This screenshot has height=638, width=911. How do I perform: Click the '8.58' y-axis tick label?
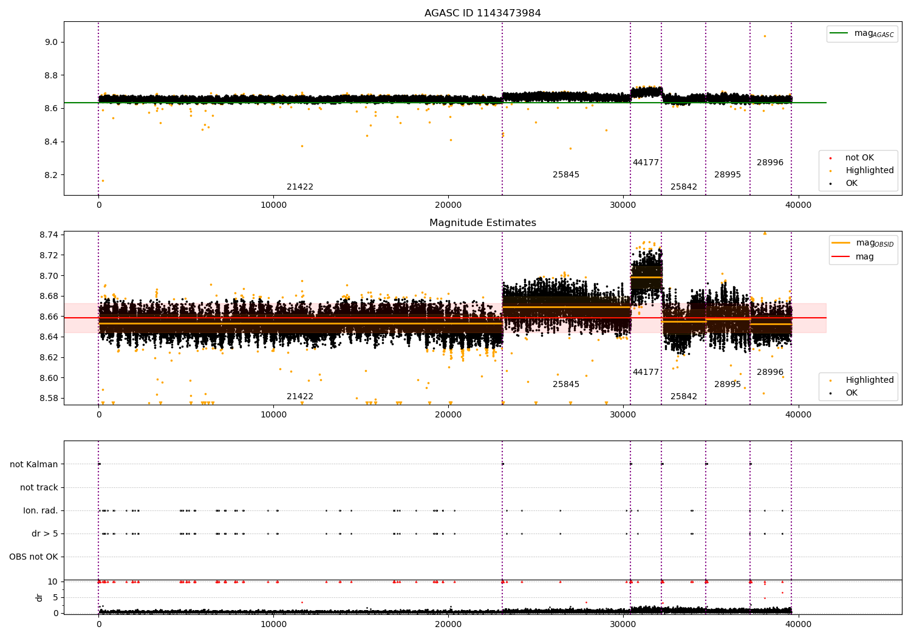[49, 399]
